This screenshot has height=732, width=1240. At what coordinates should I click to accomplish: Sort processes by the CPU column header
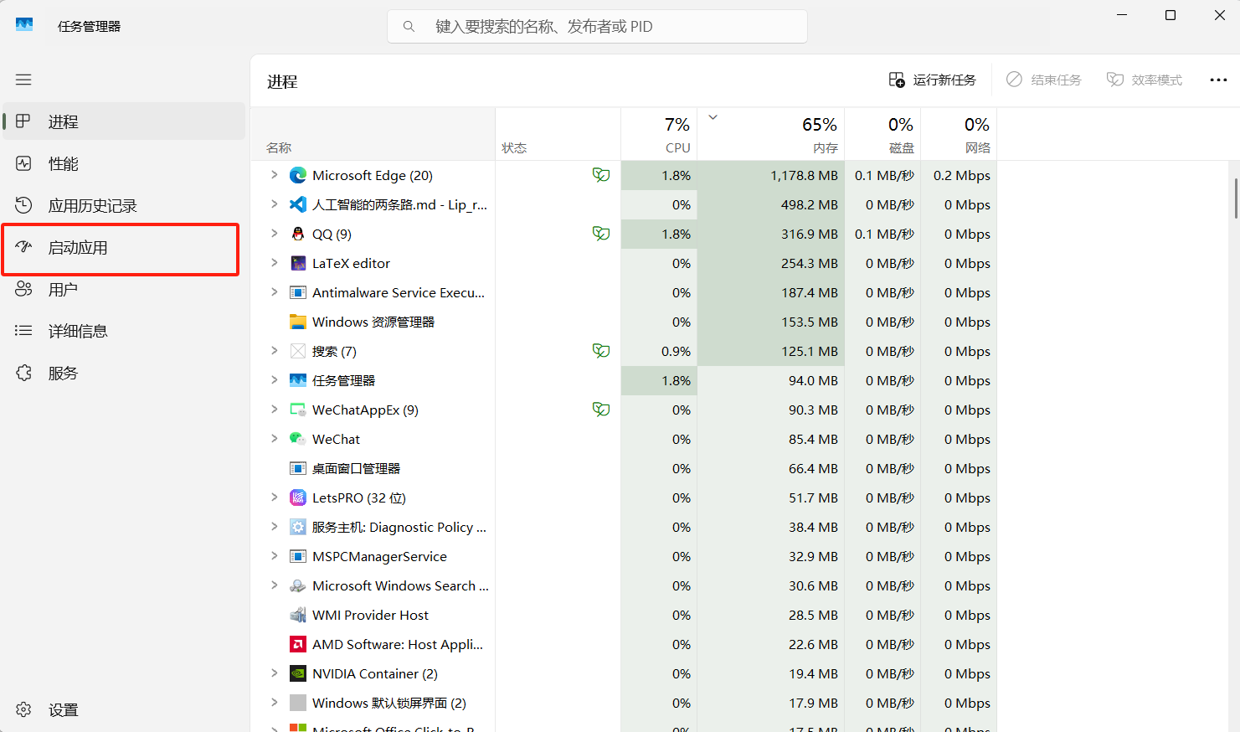pos(659,134)
